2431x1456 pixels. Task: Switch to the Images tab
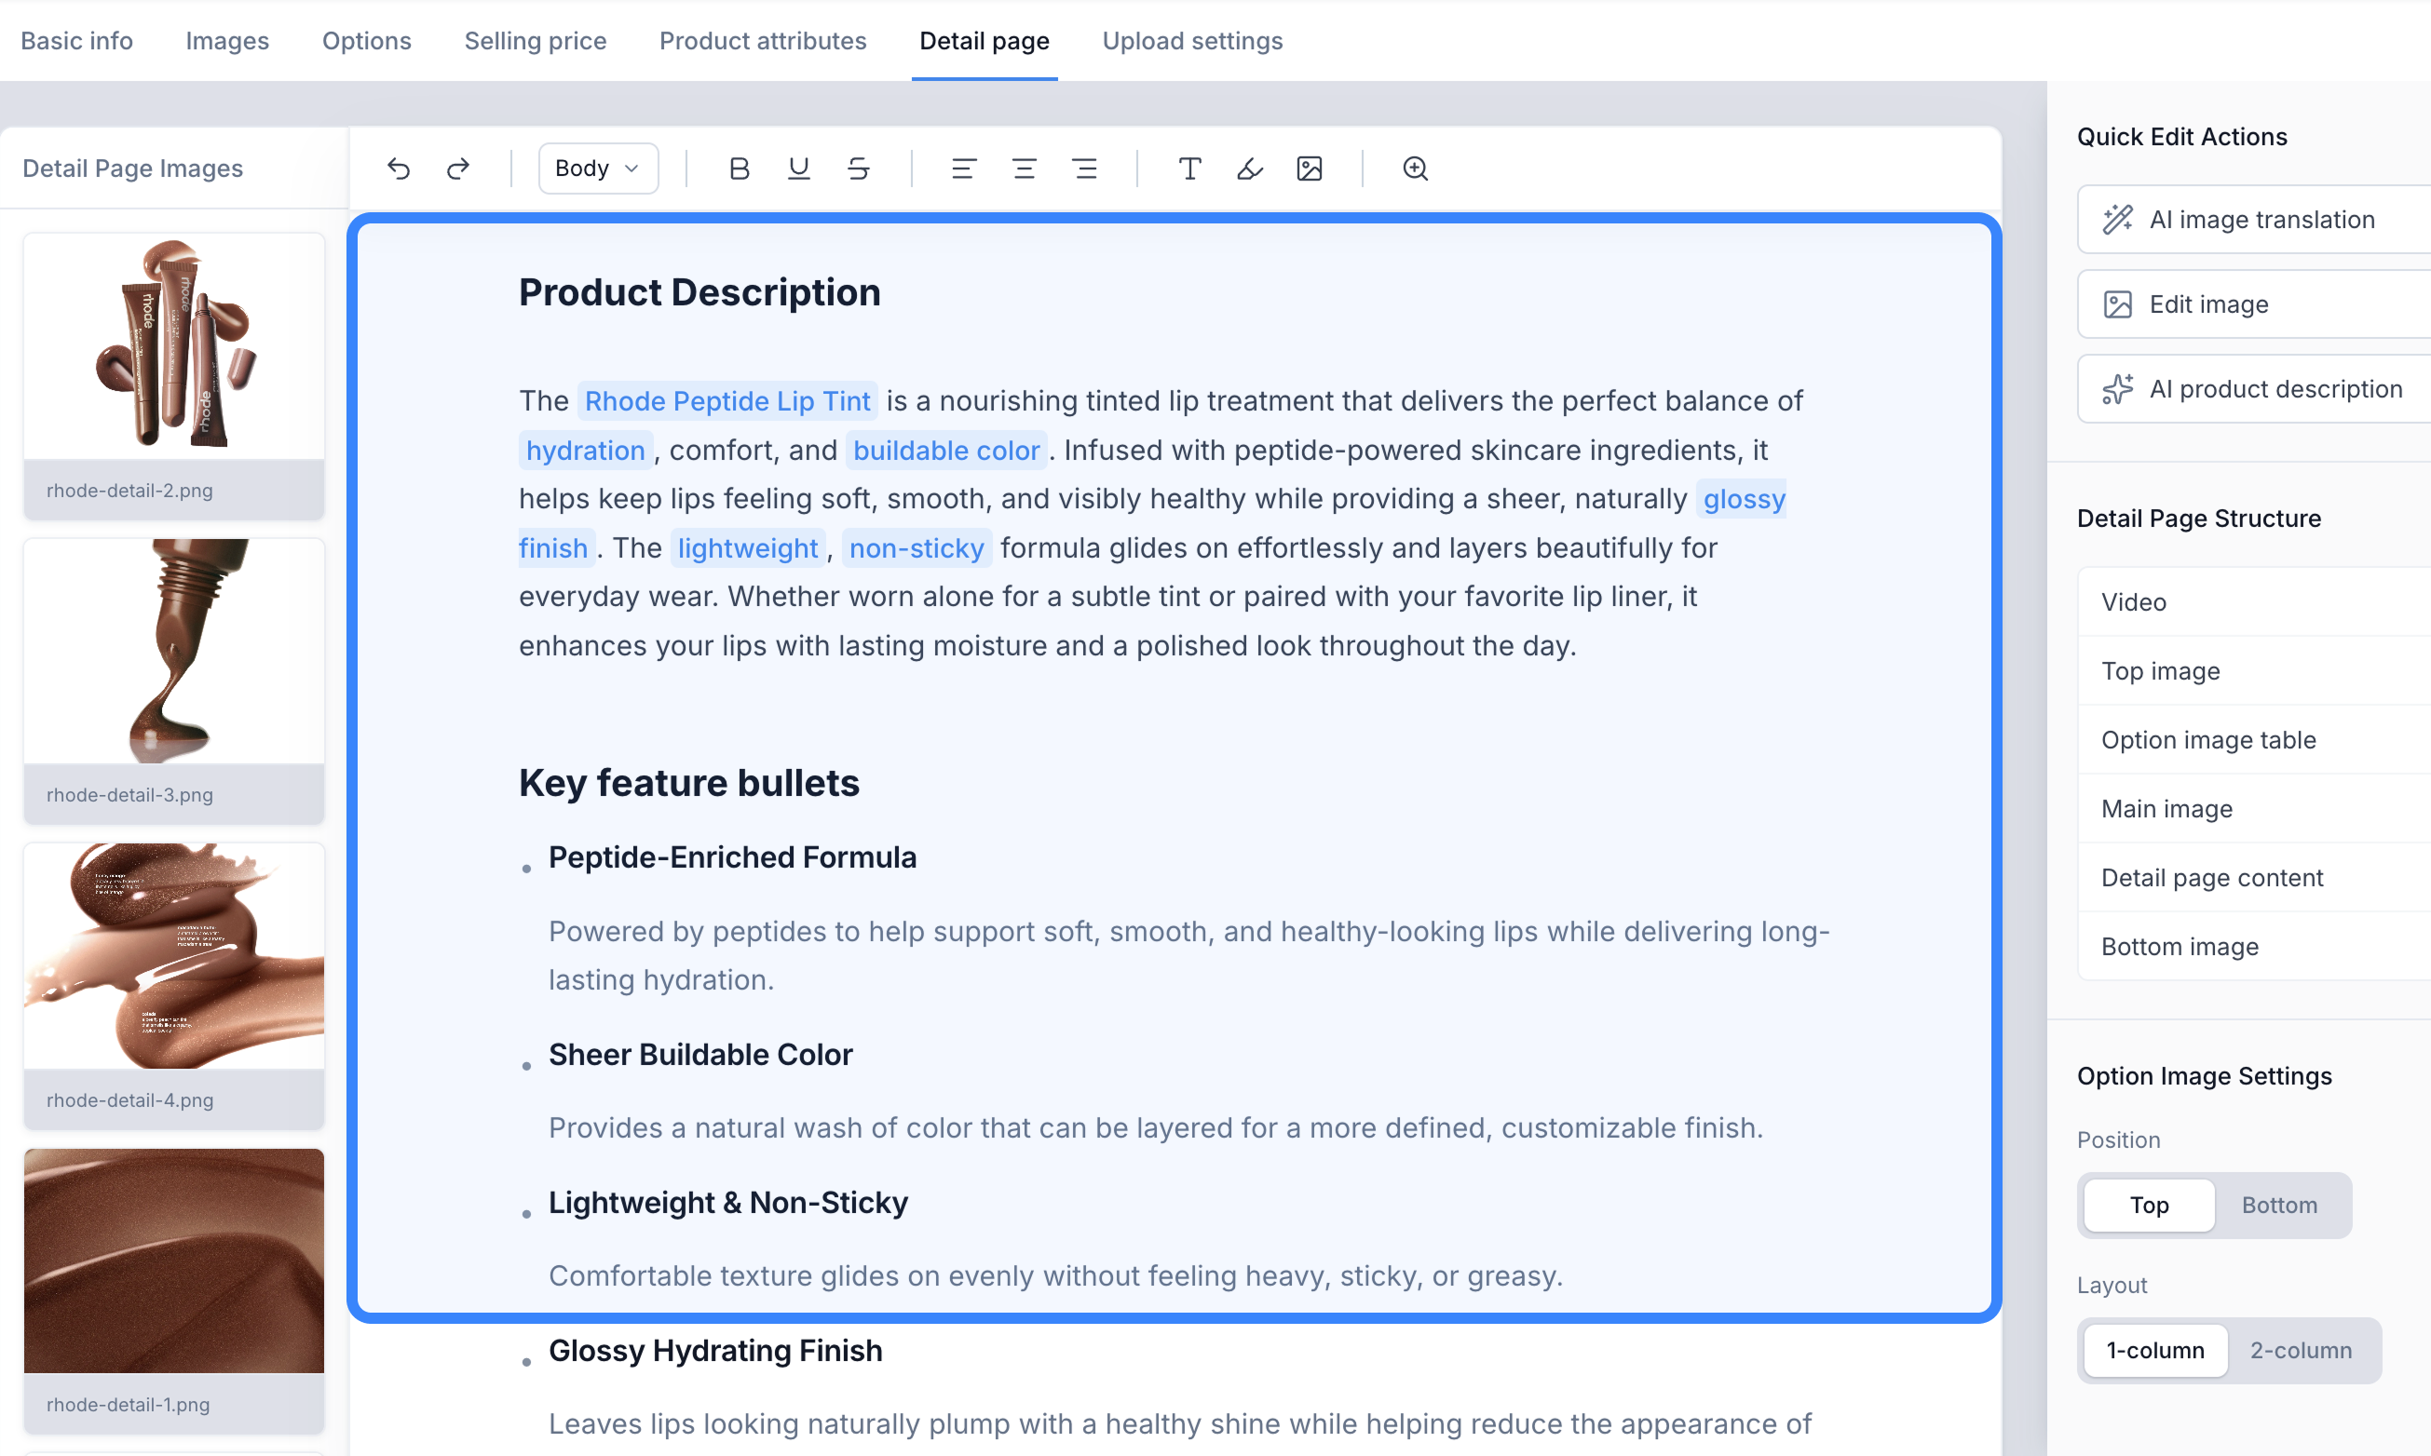pyautogui.click(x=226, y=40)
